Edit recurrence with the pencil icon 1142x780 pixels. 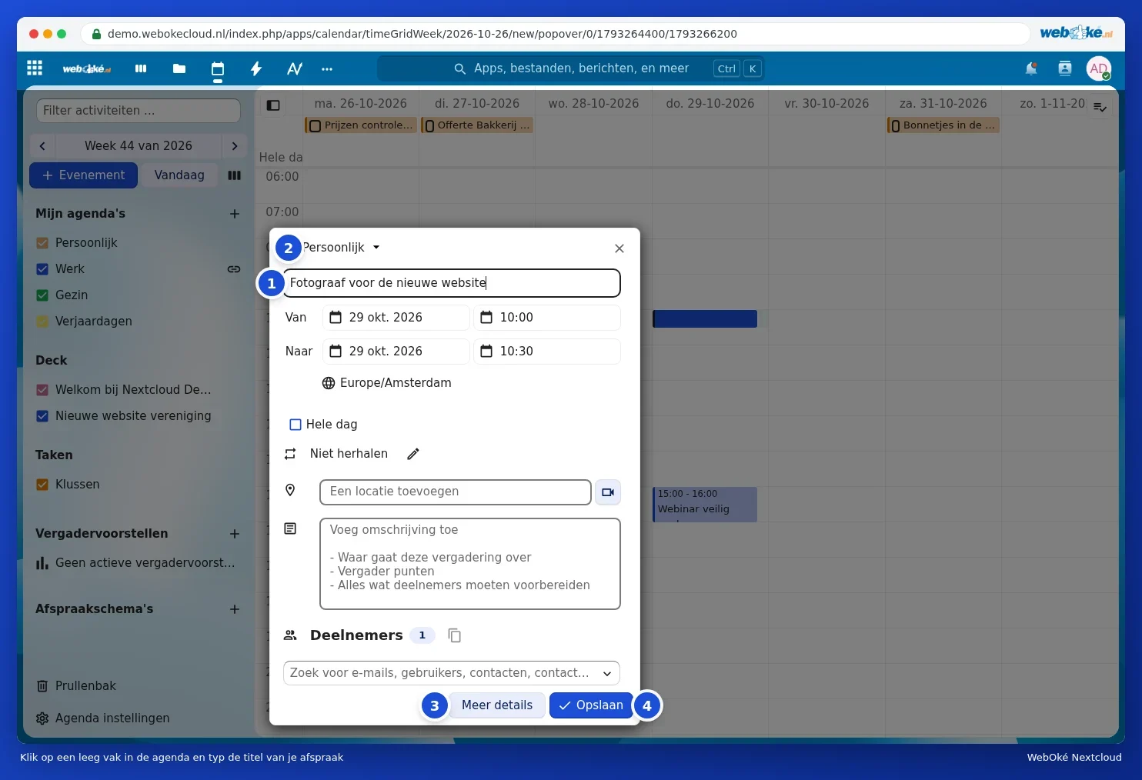tap(413, 454)
